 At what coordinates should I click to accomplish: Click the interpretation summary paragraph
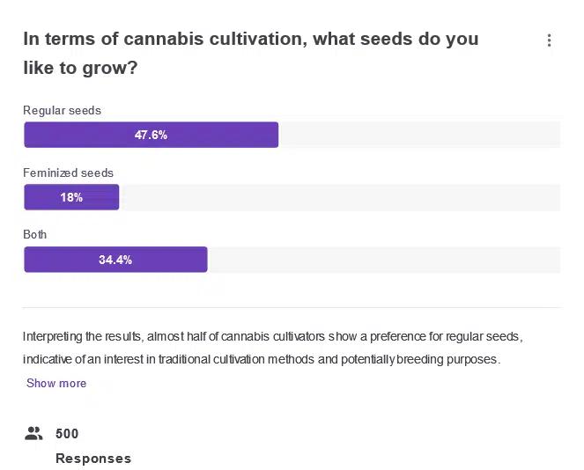[x=274, y=348]
